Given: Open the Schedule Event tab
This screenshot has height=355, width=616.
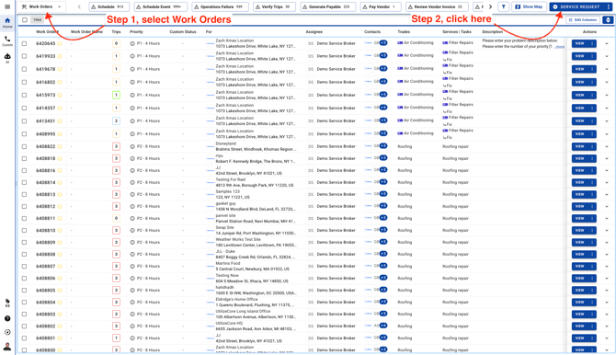Looking at the screenshot, I should tap(160, 6).
